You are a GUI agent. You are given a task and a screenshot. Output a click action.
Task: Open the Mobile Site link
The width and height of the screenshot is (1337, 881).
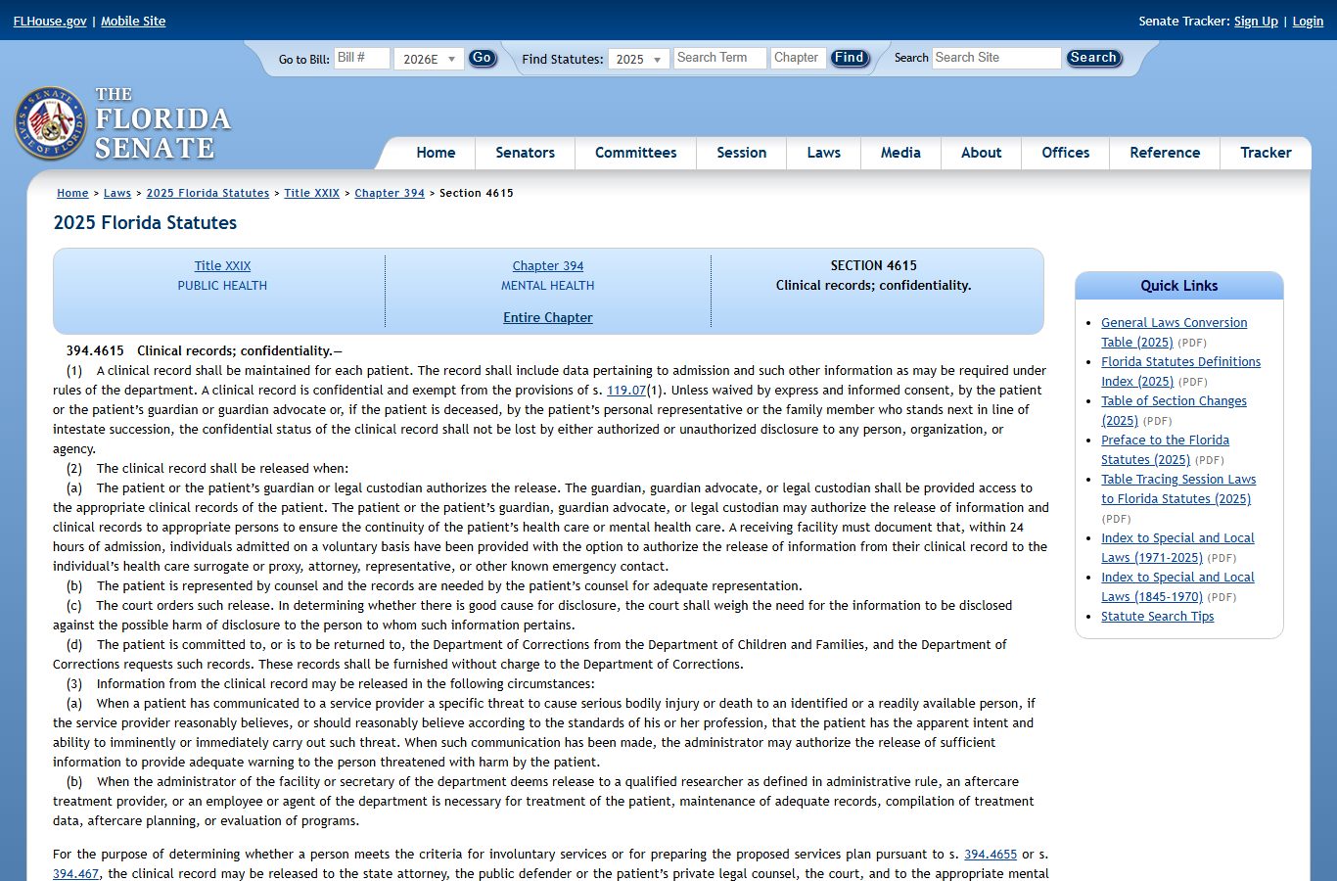pos(133,21)
